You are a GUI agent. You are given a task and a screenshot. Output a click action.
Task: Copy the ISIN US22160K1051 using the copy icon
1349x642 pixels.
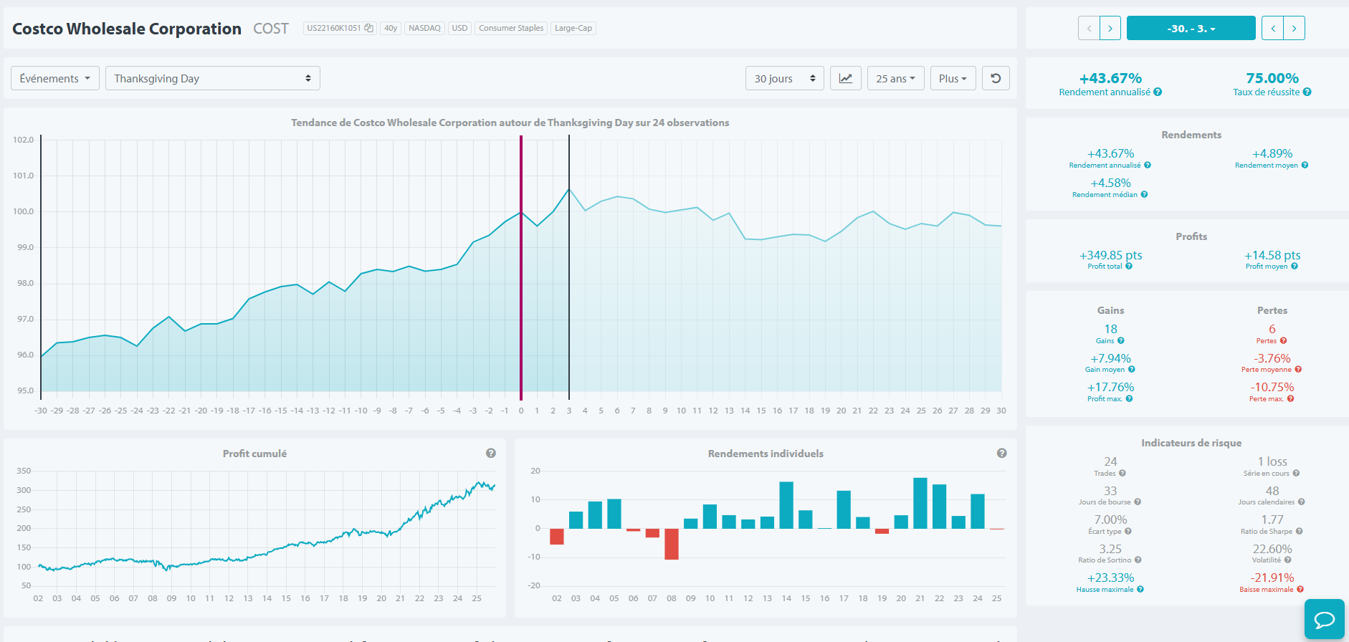point(368,28)
